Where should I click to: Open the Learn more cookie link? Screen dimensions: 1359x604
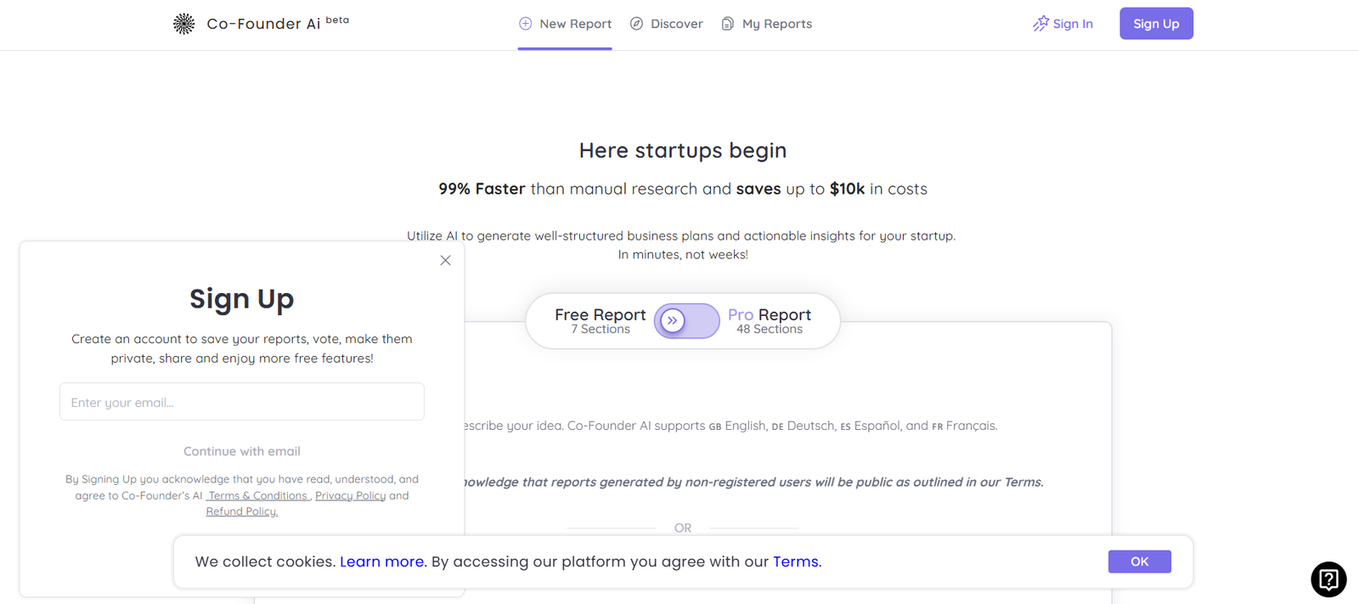[x=381, y=562]
